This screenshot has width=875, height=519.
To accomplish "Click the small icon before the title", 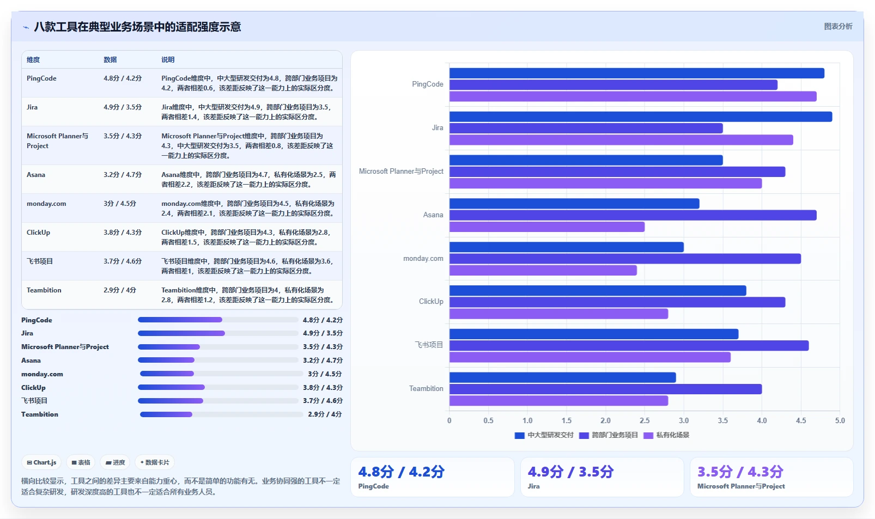I will click(26, 27).
